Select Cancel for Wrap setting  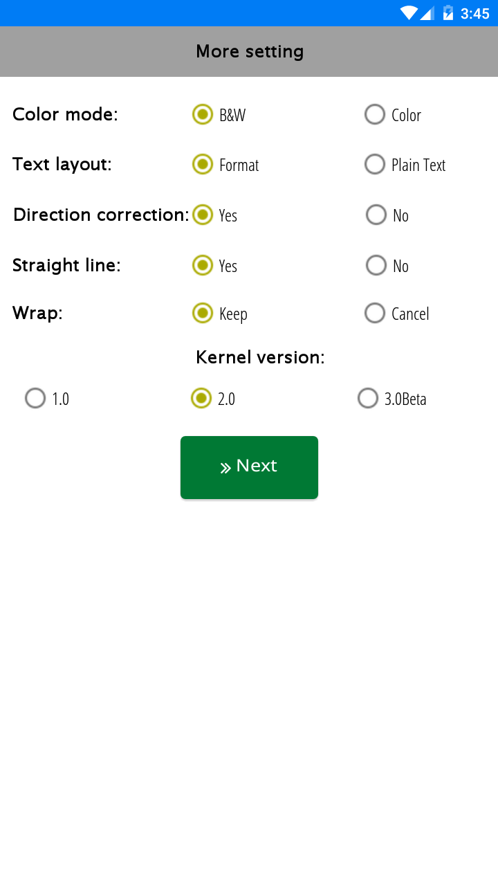374,313
